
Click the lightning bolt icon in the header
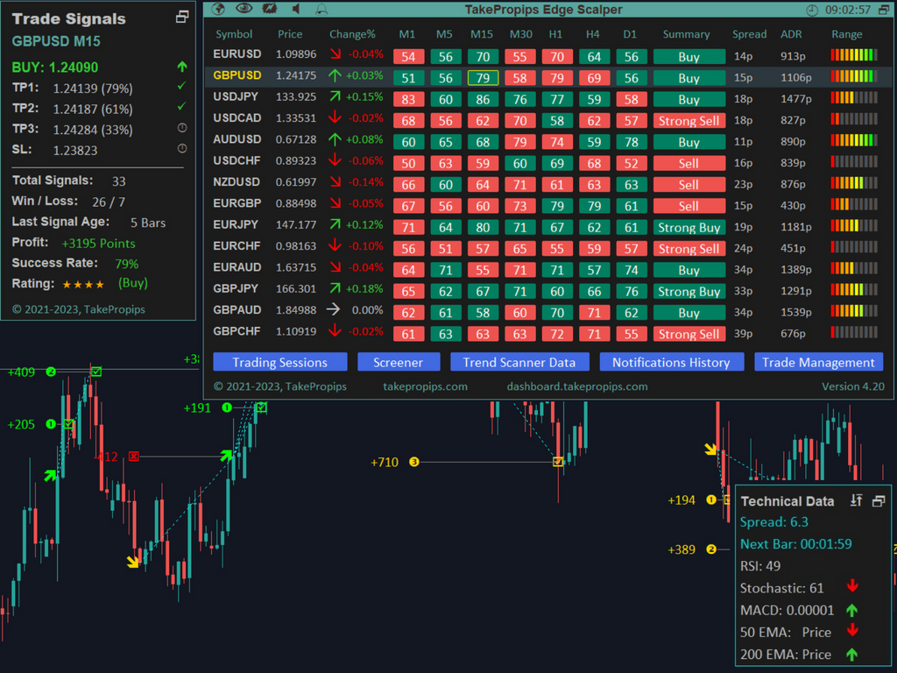click(x=269, y=9)
